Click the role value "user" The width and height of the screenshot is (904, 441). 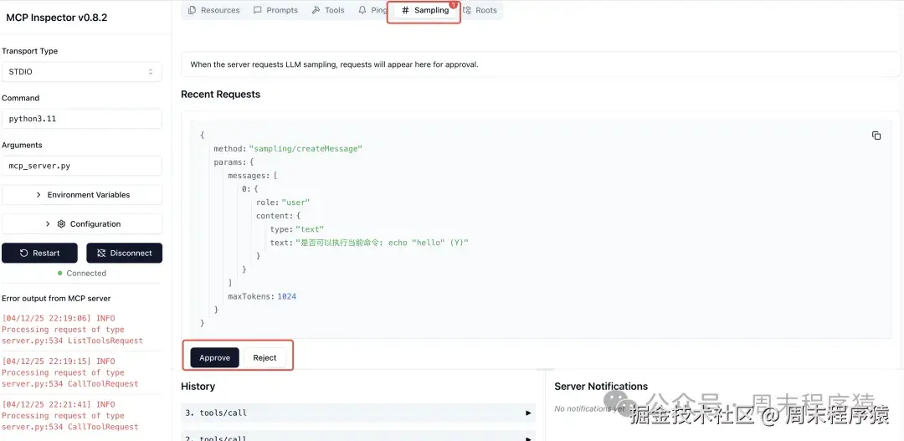[295, 203]
